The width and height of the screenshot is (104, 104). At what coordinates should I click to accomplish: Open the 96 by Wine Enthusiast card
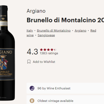pos(65,88)
